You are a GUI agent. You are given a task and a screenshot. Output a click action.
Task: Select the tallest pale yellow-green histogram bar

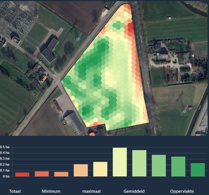[x=120, y=162]
